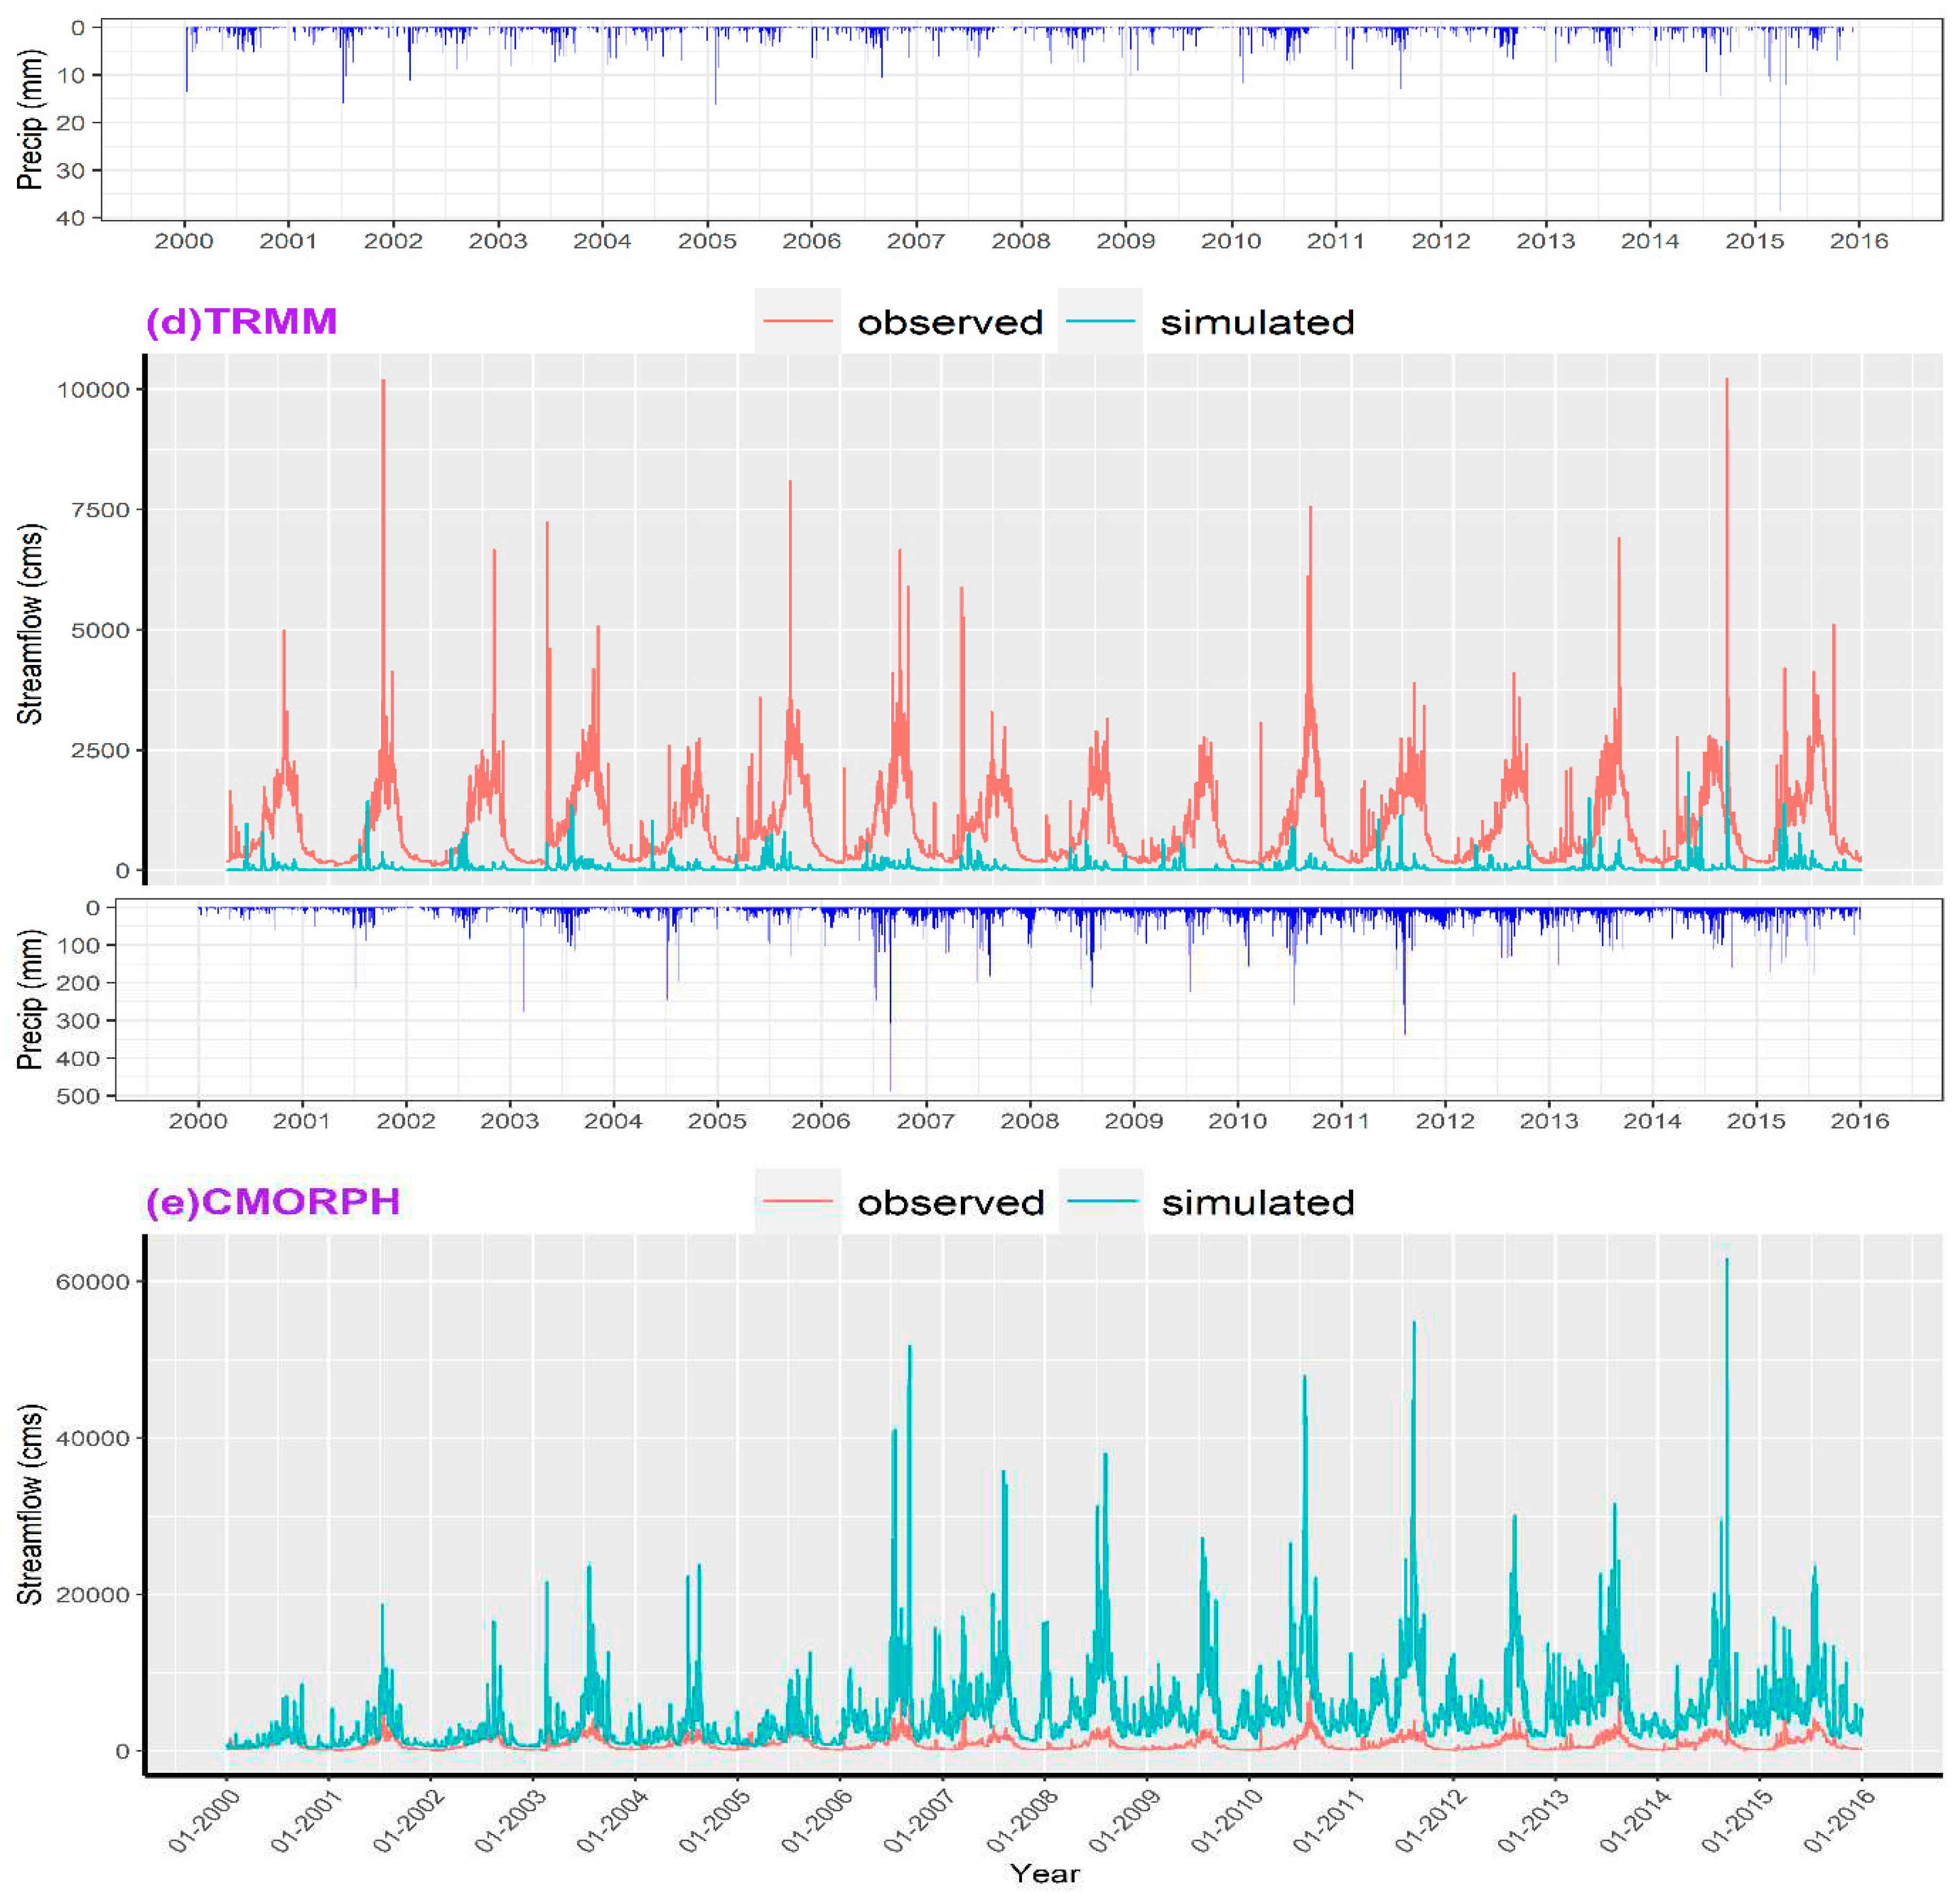Click the (d)TRMM panel title
The image size is (1960, 1893).
coord(241,322)
